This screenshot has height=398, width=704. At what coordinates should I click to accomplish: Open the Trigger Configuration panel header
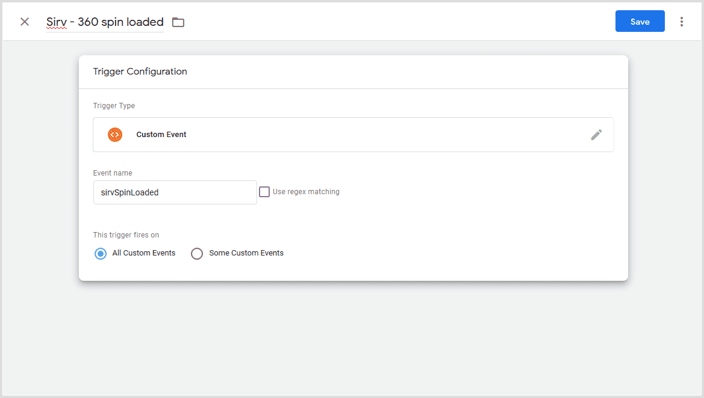click(140, 71)
